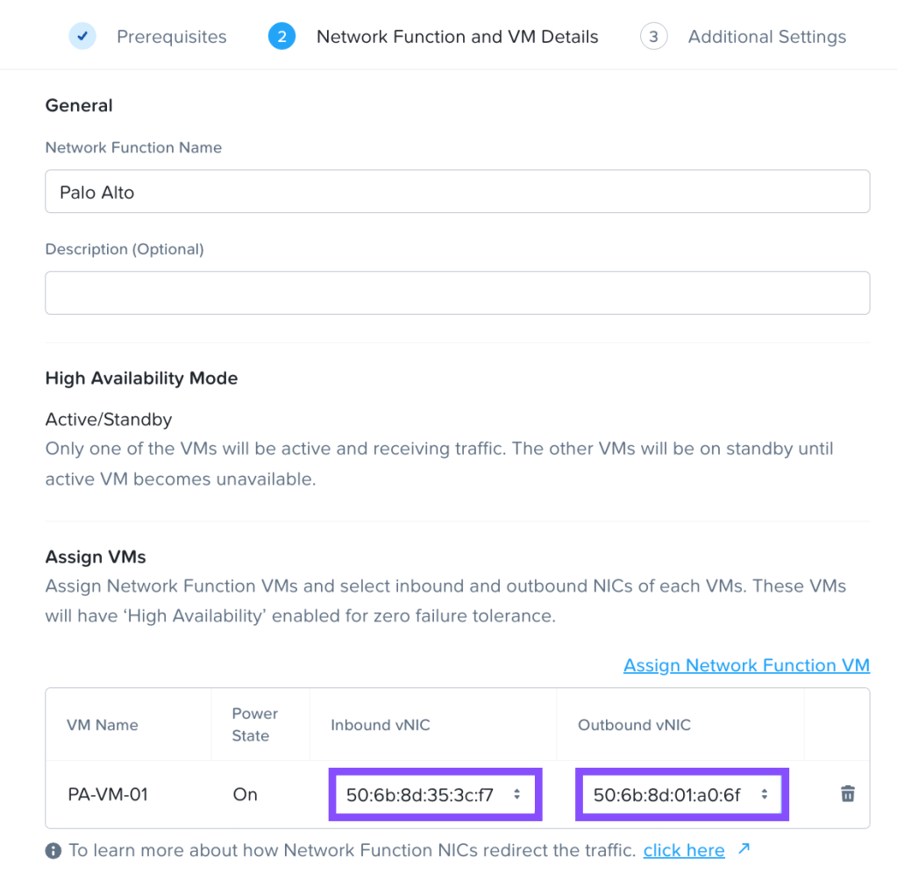Click the Description (Optional) text field
Screen dimensions: 897x880
coord(457,293)
